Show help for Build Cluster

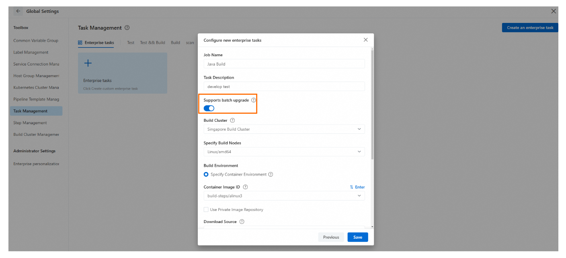click(232, 120)
